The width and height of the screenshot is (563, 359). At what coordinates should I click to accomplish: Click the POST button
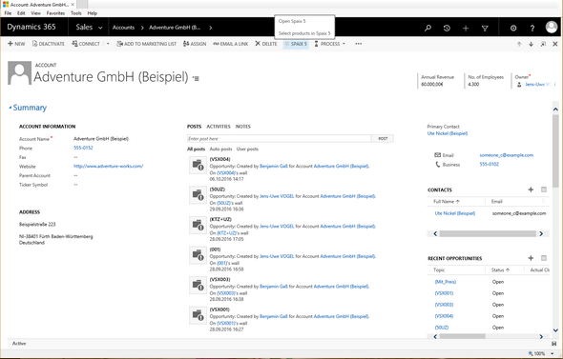[383, 139]
